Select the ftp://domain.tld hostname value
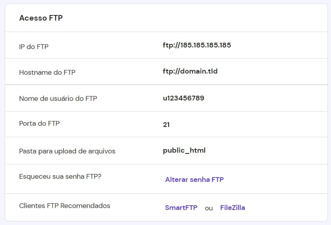The image size is (331, 225). click(190, 72)
